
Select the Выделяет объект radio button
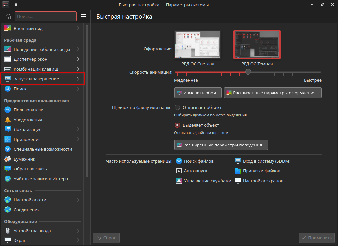(x=177, y=125)
